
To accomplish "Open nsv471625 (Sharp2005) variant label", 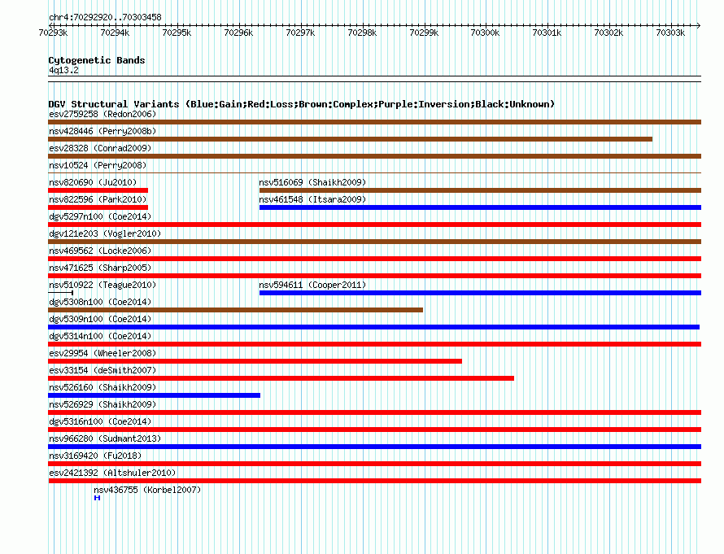I will coord(100,268).
